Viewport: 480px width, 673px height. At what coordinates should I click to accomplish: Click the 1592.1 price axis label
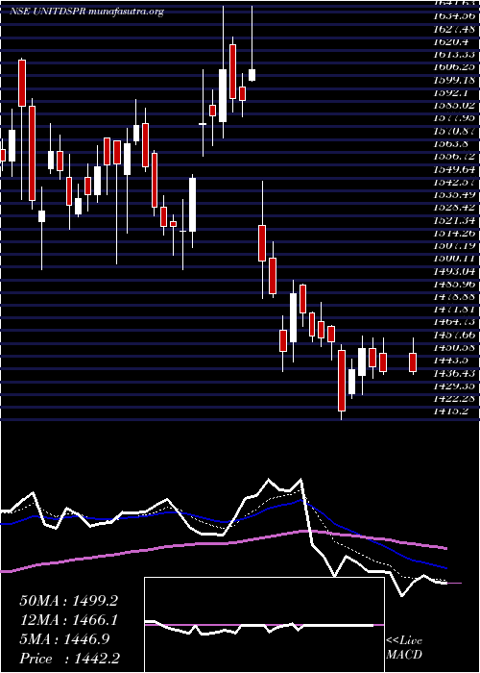(452, 92)
